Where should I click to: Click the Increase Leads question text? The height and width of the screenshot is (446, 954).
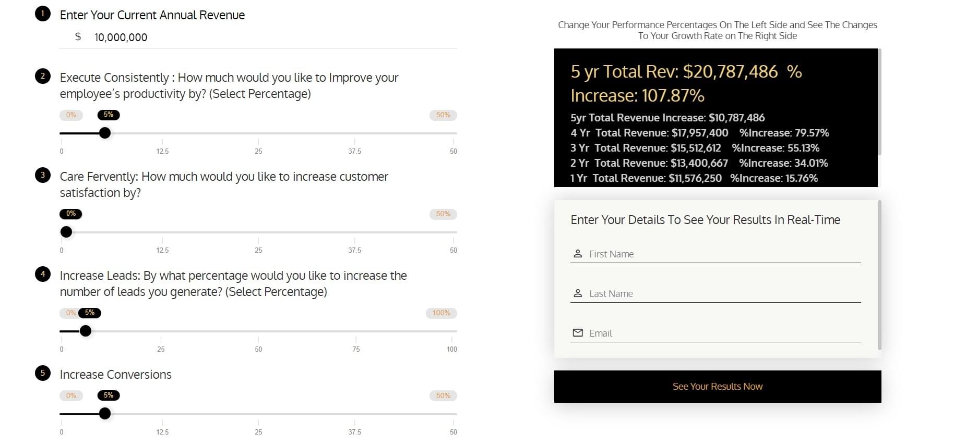(x=233, y=283)
